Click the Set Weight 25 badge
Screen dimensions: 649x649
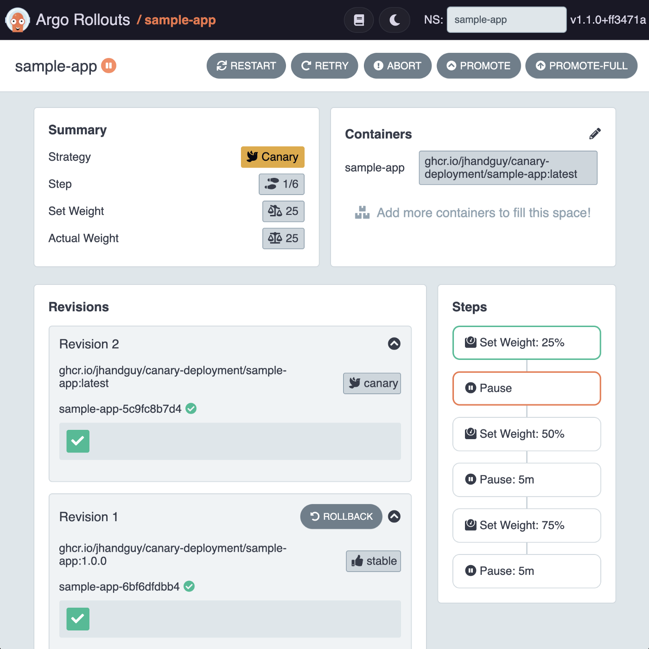(283, 211)
